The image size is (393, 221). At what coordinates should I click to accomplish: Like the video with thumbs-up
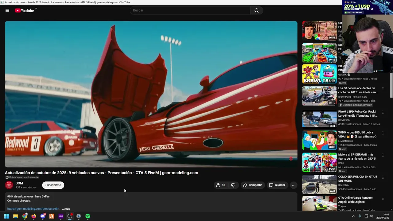click(221, 185)
